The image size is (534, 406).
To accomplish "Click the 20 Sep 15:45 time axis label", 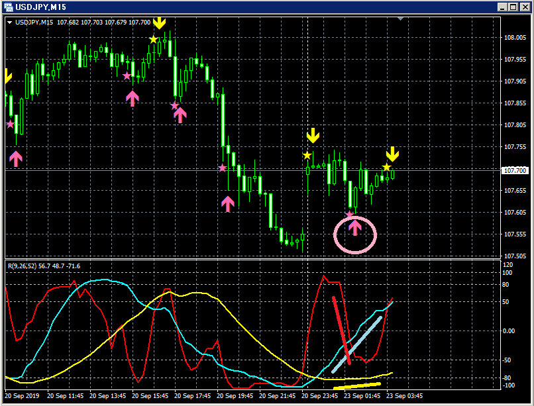I will [x=150, y=396].
